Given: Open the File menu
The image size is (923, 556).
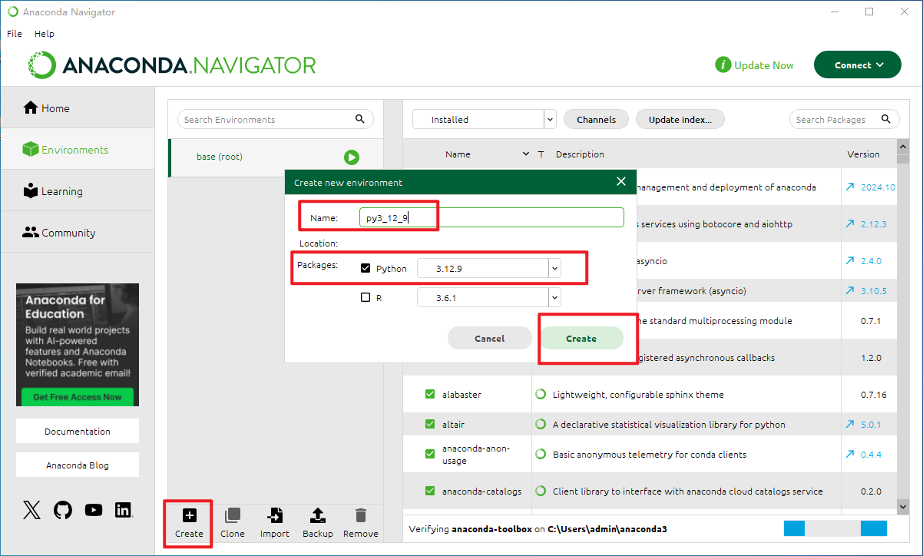Looking at the screenshot, I should pos(15,34).
